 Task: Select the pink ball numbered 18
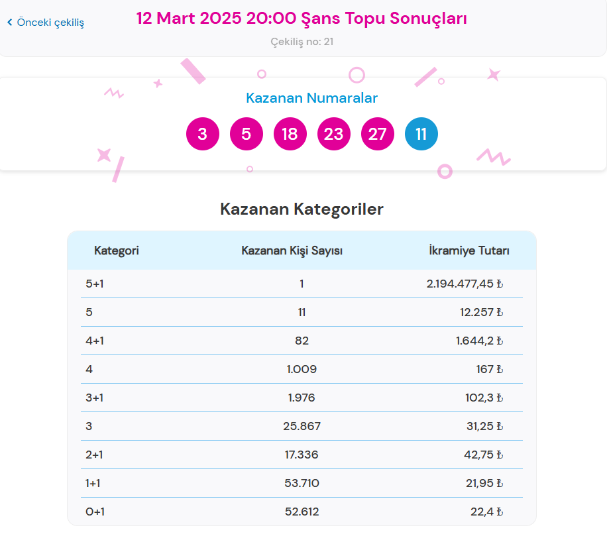(x=290, y=135)
